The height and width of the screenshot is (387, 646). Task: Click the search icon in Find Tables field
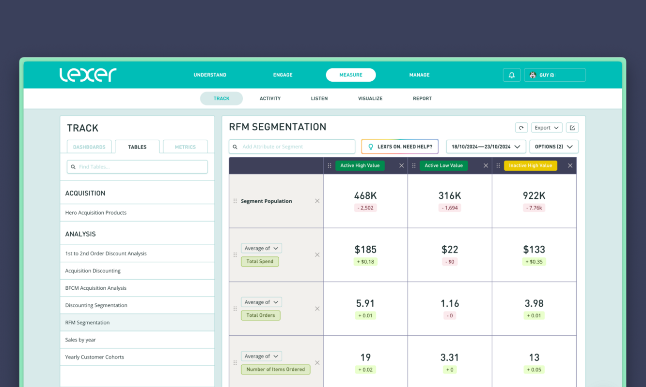[73, 166]
